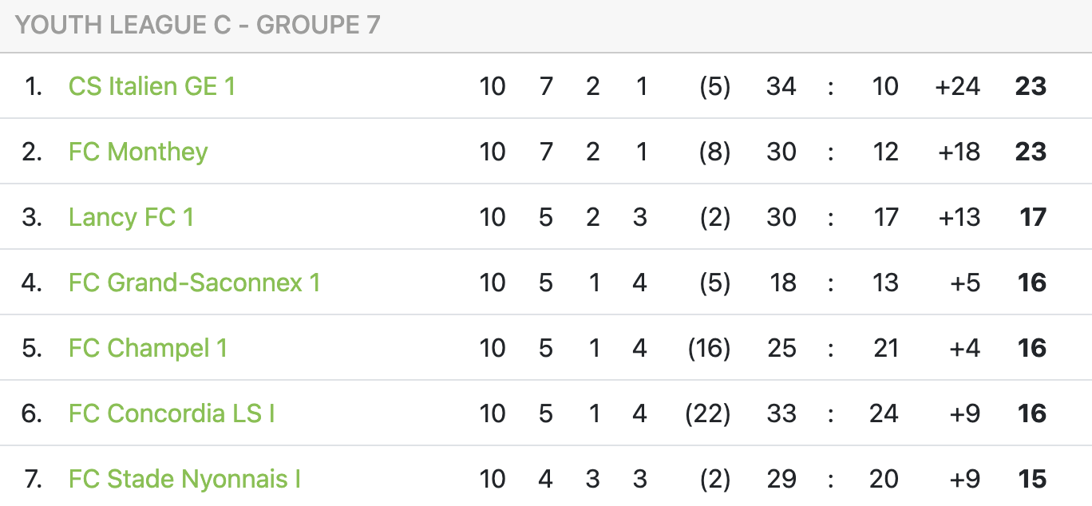Open the CS Italien GE 1 team link
This screenshot has height=506, width=1092.
[x=152, y=86]
